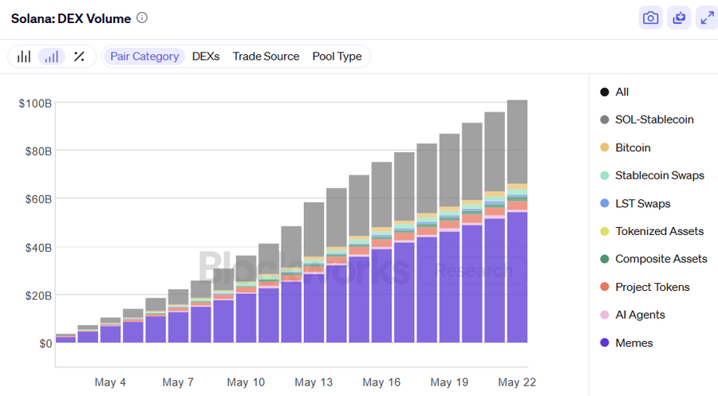Screen dimensions: 718x396
Task: Switch to the DEXs tab
Action: [206, 57]
